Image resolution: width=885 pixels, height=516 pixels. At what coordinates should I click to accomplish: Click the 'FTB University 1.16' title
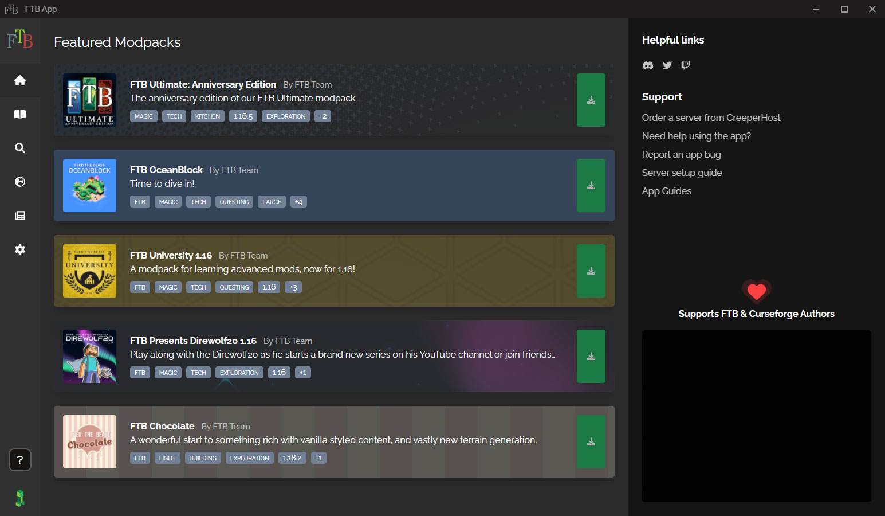[x=171, y=255]
